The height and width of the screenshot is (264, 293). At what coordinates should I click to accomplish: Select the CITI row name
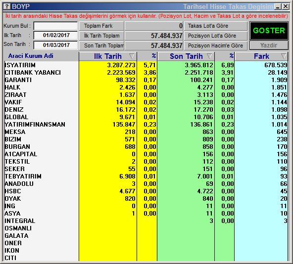pos(10,258)
